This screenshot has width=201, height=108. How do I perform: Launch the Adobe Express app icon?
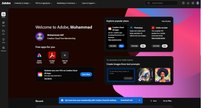[39, 55]
